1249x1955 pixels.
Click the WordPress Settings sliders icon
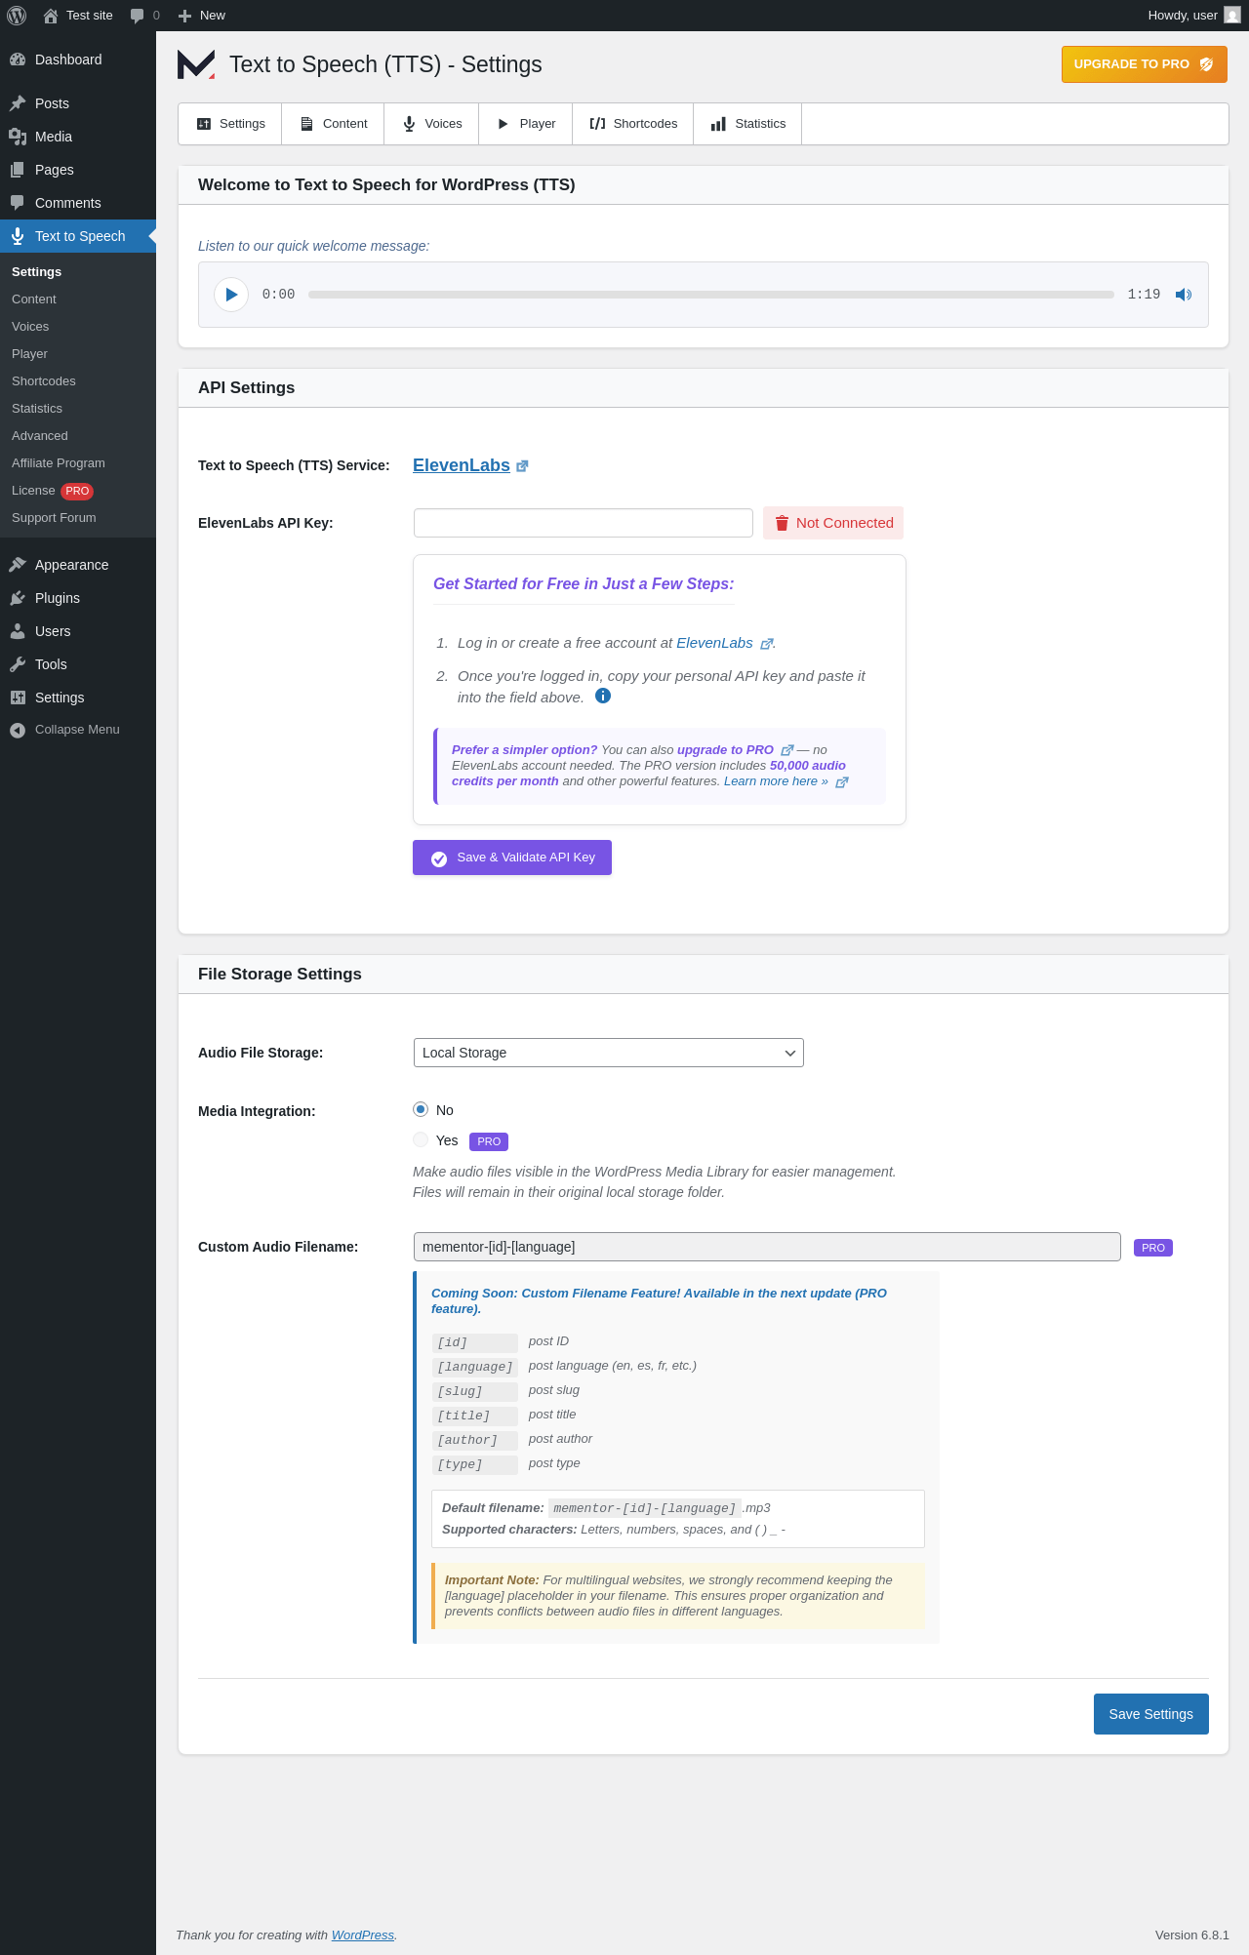[18, 698]
